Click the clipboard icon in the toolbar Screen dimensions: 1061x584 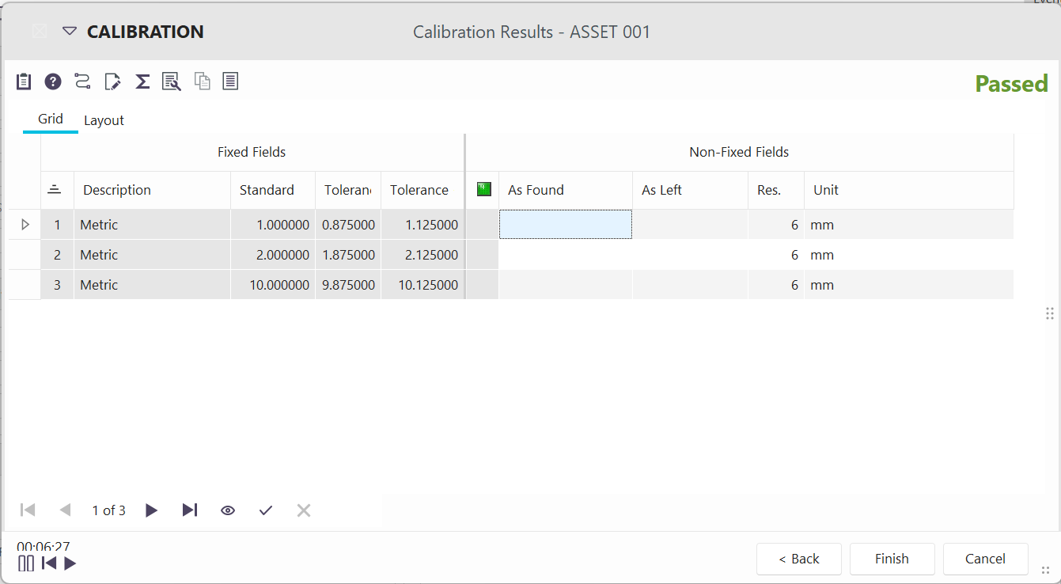point(24,82)
